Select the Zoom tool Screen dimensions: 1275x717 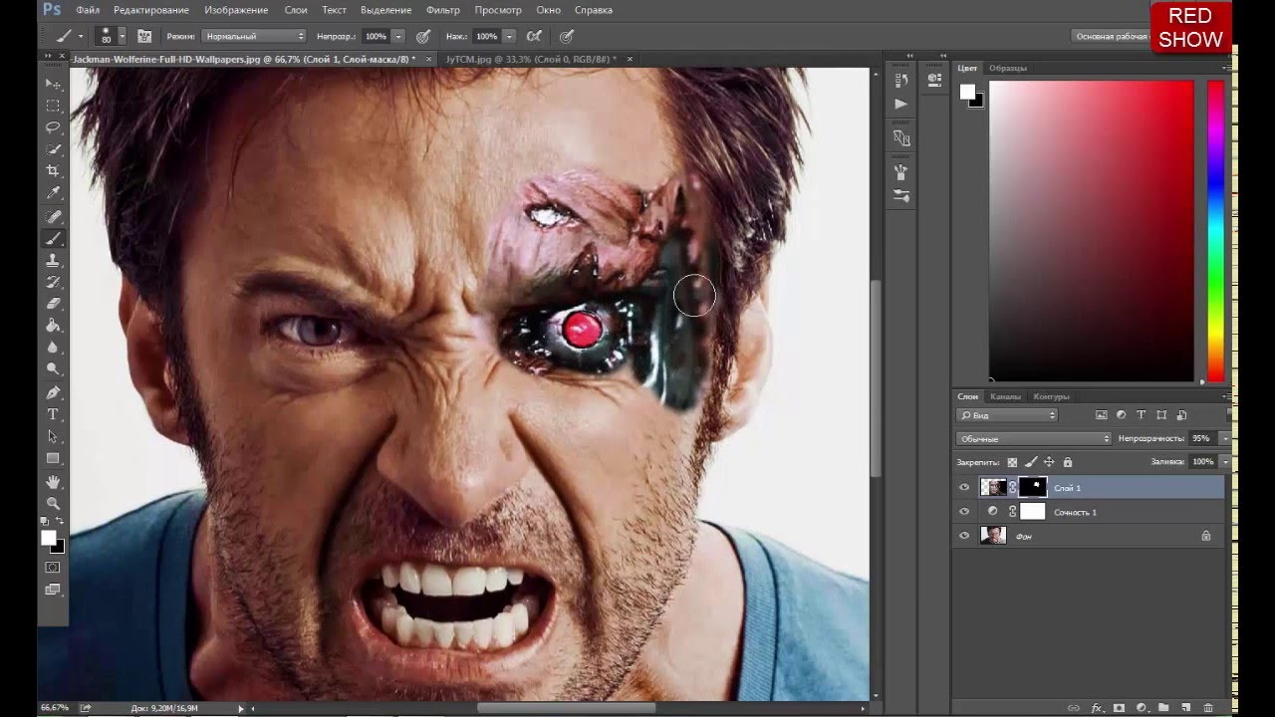click(53, 503)
